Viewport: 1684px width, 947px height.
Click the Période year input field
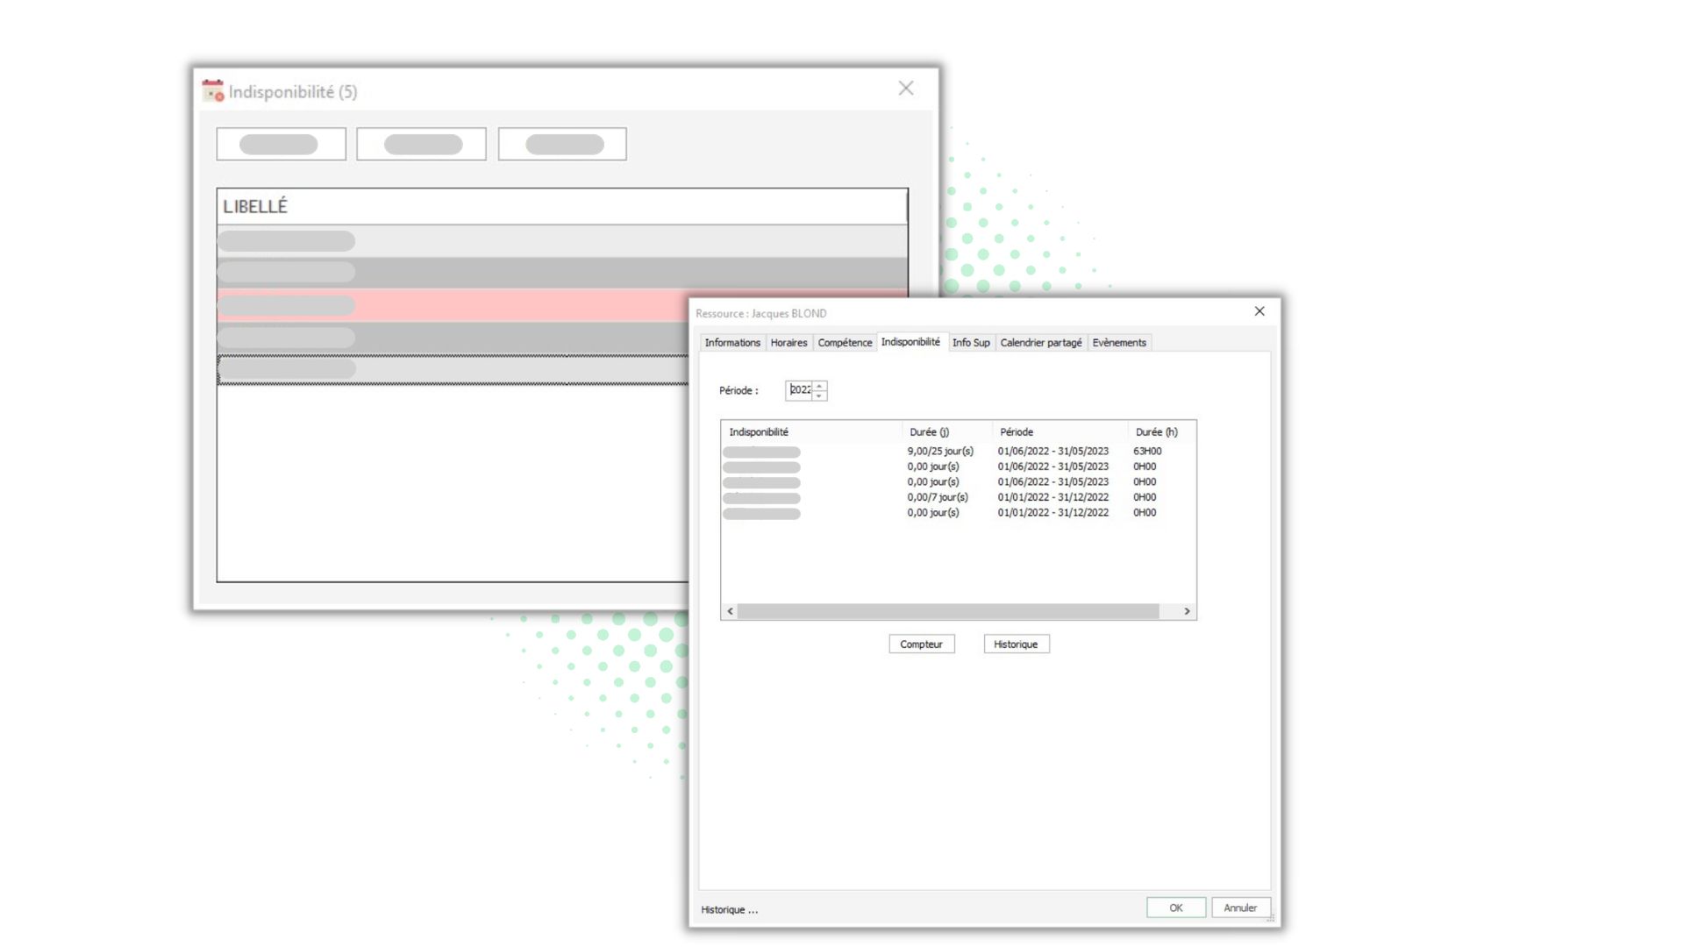[x=799, y=390]
